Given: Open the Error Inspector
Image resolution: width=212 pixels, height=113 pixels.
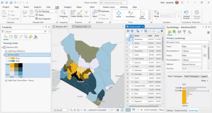Looking at the screenshot, I should click(x=43, y=19).
